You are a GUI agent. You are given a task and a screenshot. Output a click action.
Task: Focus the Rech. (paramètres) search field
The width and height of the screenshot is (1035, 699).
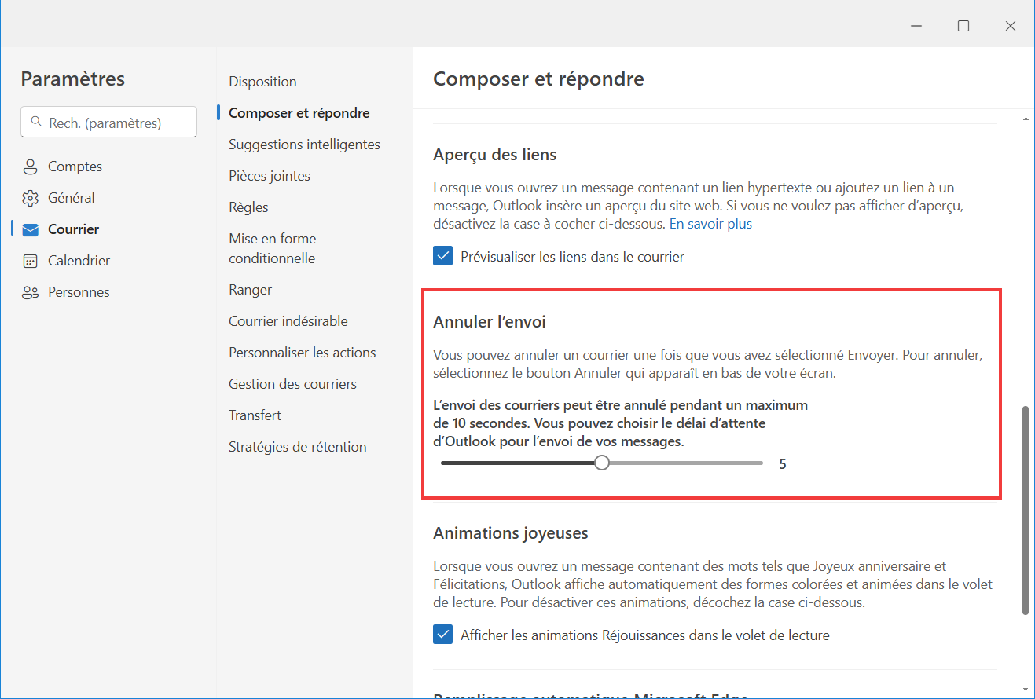pyautogui.click(x=108, y=123)
